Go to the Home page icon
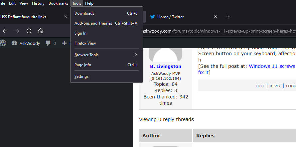This screenshot has height=147, width=296. [41, 31]
